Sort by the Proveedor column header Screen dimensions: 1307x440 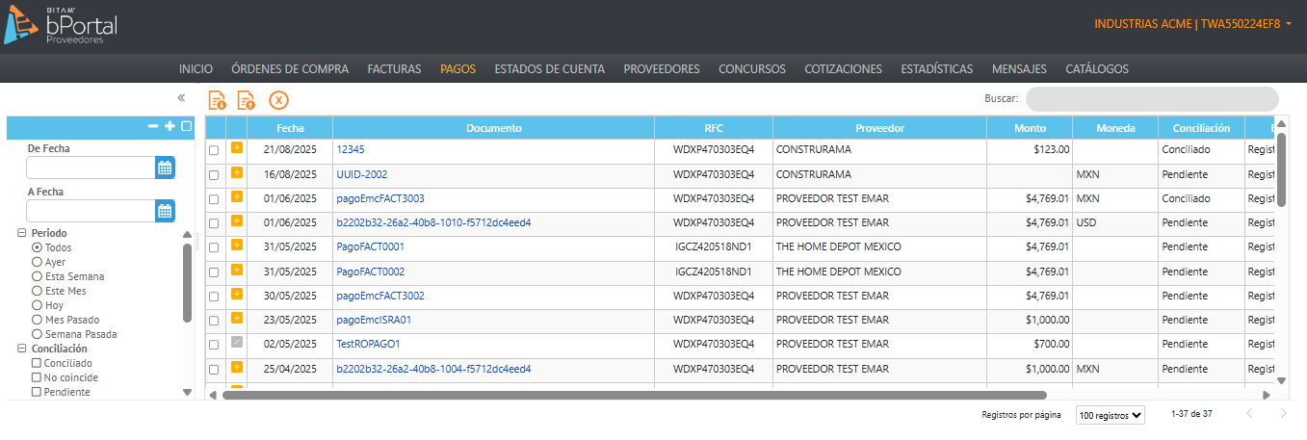pos(879,128)
